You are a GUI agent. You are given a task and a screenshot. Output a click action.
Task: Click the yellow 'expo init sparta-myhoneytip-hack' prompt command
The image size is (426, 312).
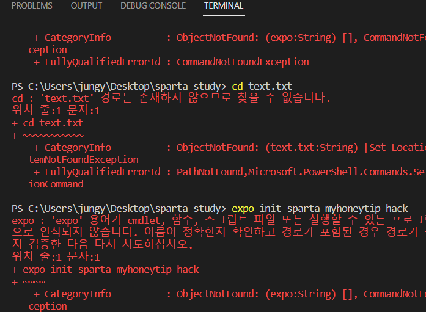click(x=320, y=208)
